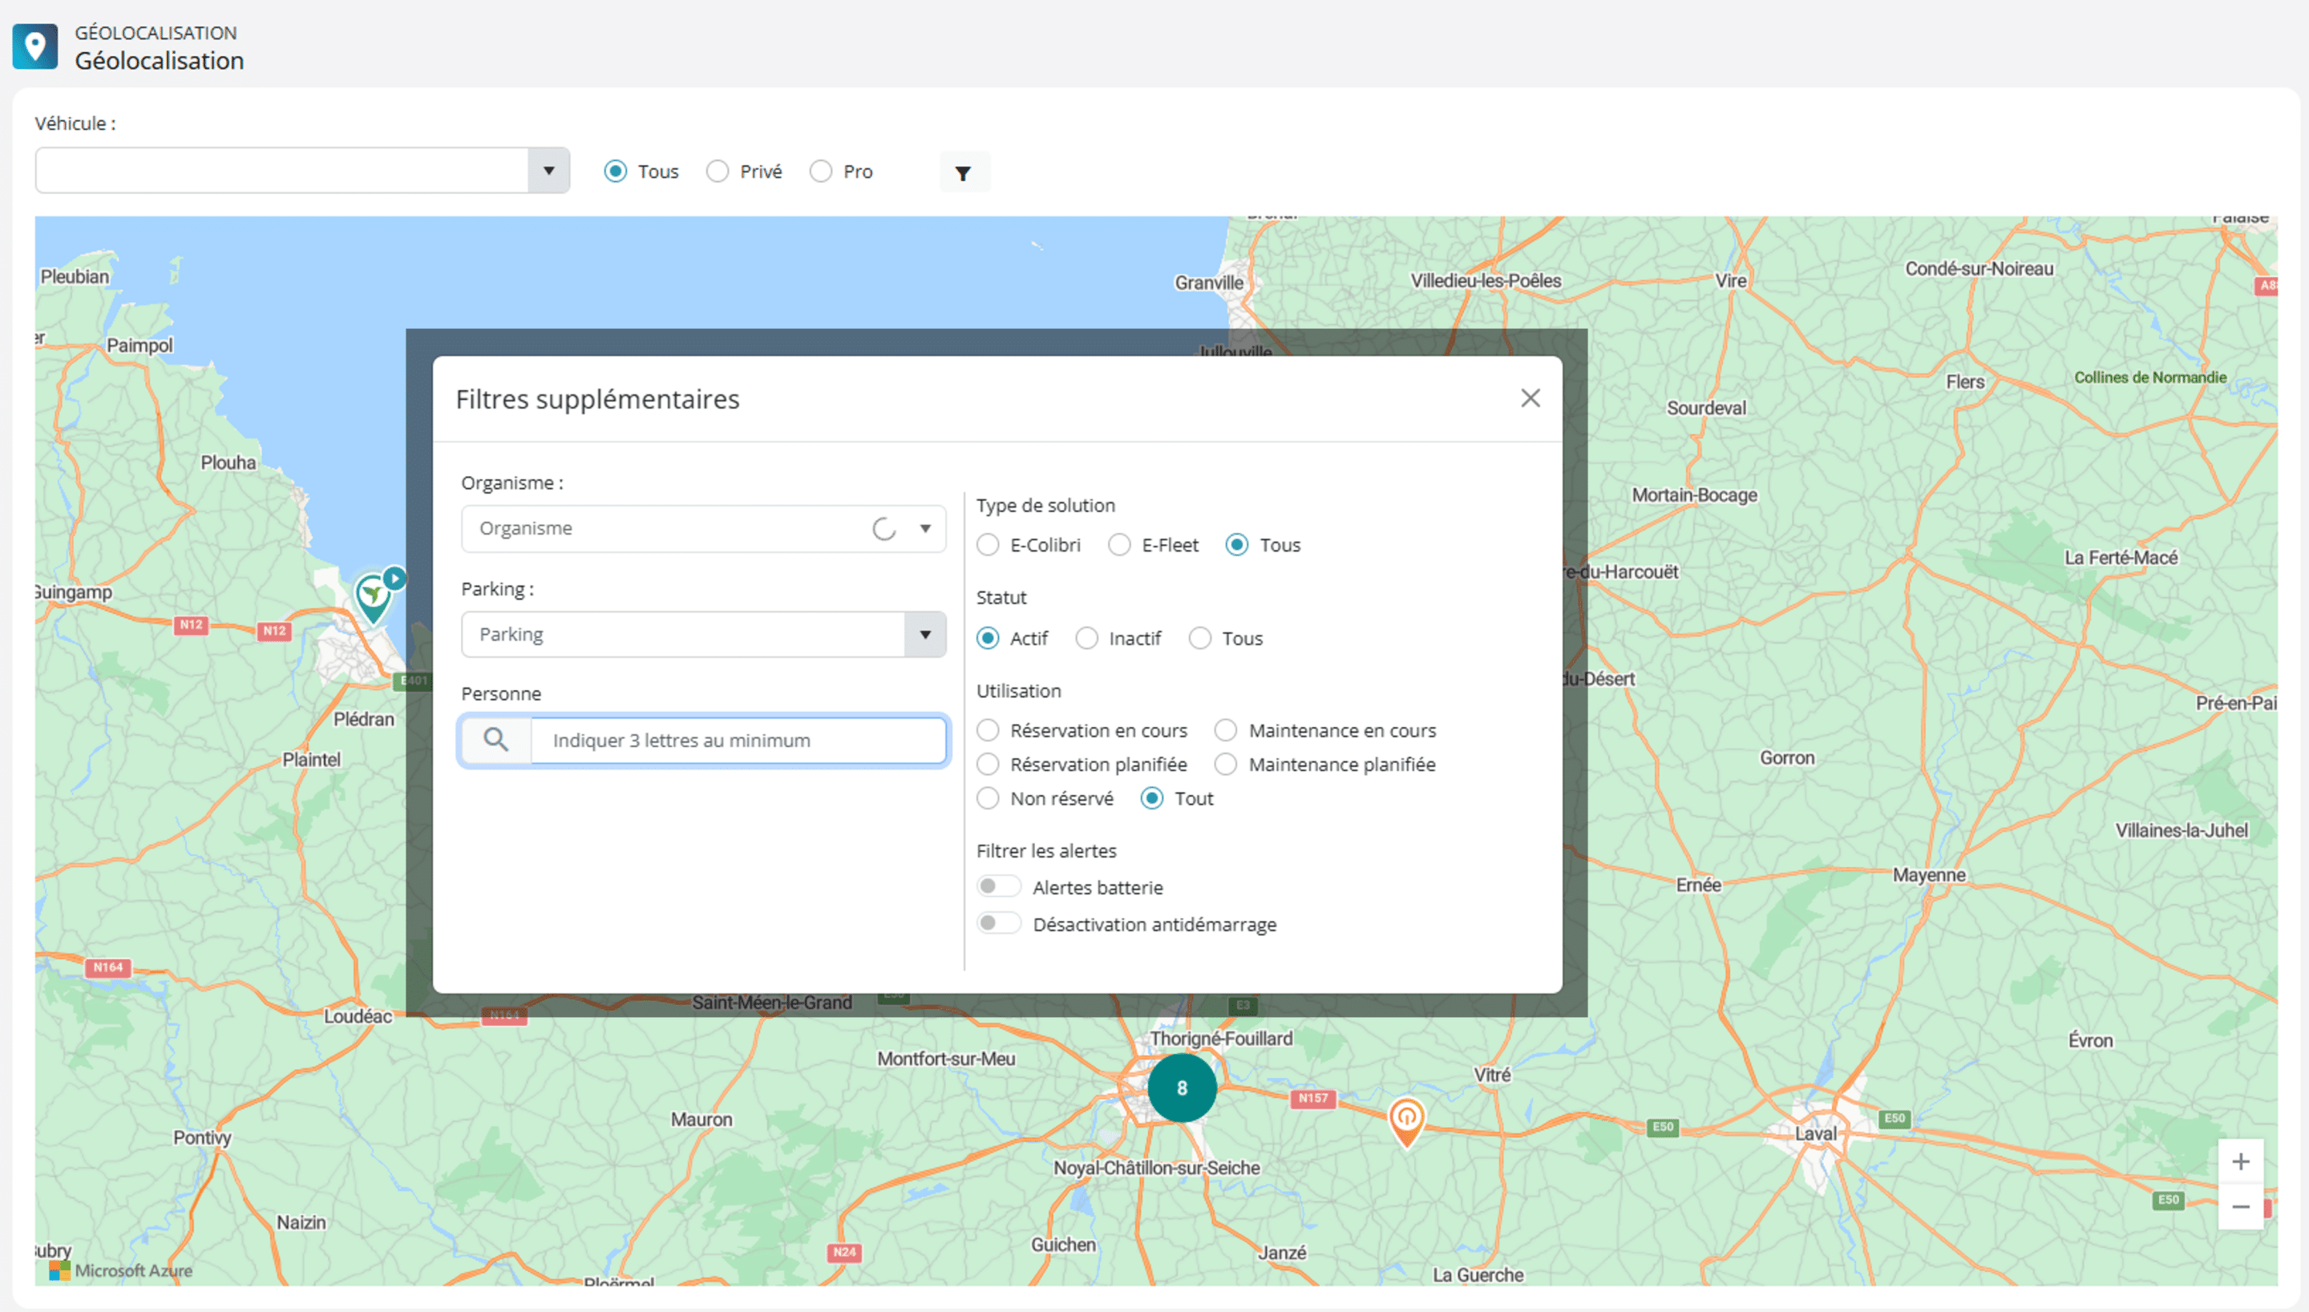
Task: Toggle the Désactivation antidémarrage switch
Action: (x=999, y=923)
